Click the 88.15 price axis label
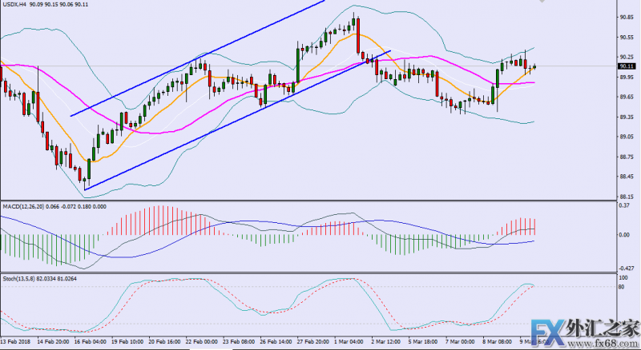641x350 pixels. pos(627,197)
